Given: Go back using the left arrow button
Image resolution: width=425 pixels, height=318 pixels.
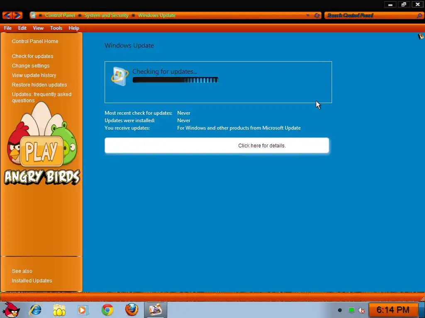Looking at the screenshot, I should pyautogui.click(x=7, y=15).
